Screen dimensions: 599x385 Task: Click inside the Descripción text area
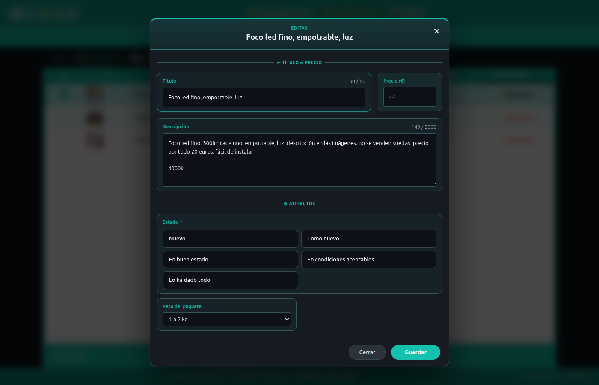click(299, 160)
